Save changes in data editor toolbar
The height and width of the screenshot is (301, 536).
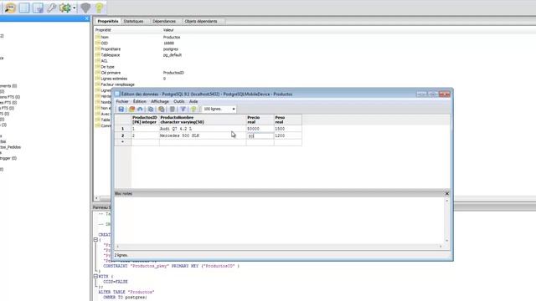click(121, 110)
